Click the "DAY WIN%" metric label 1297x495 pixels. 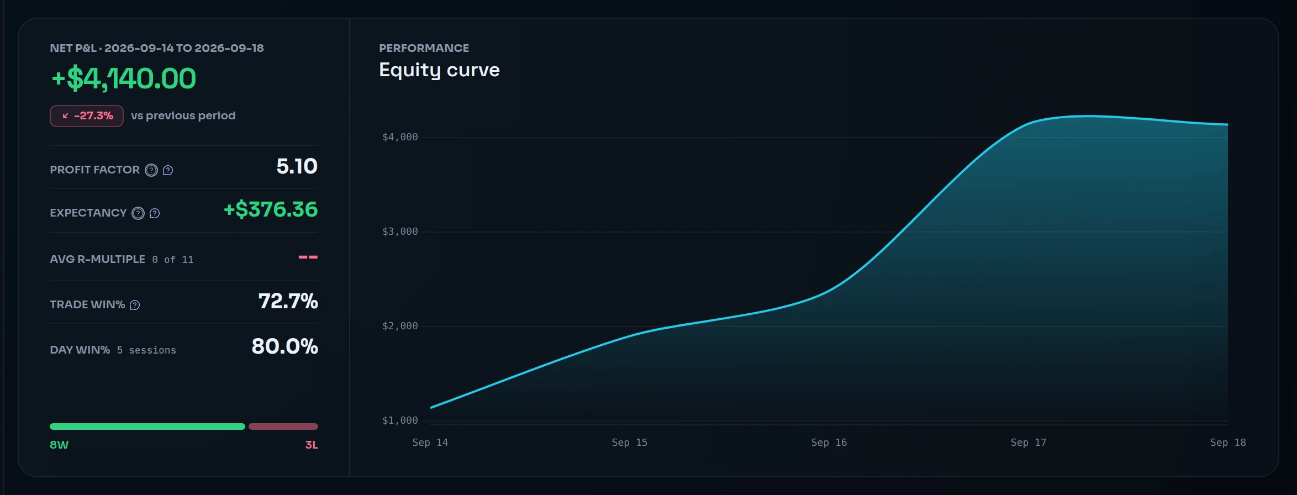tap(80, 350)
